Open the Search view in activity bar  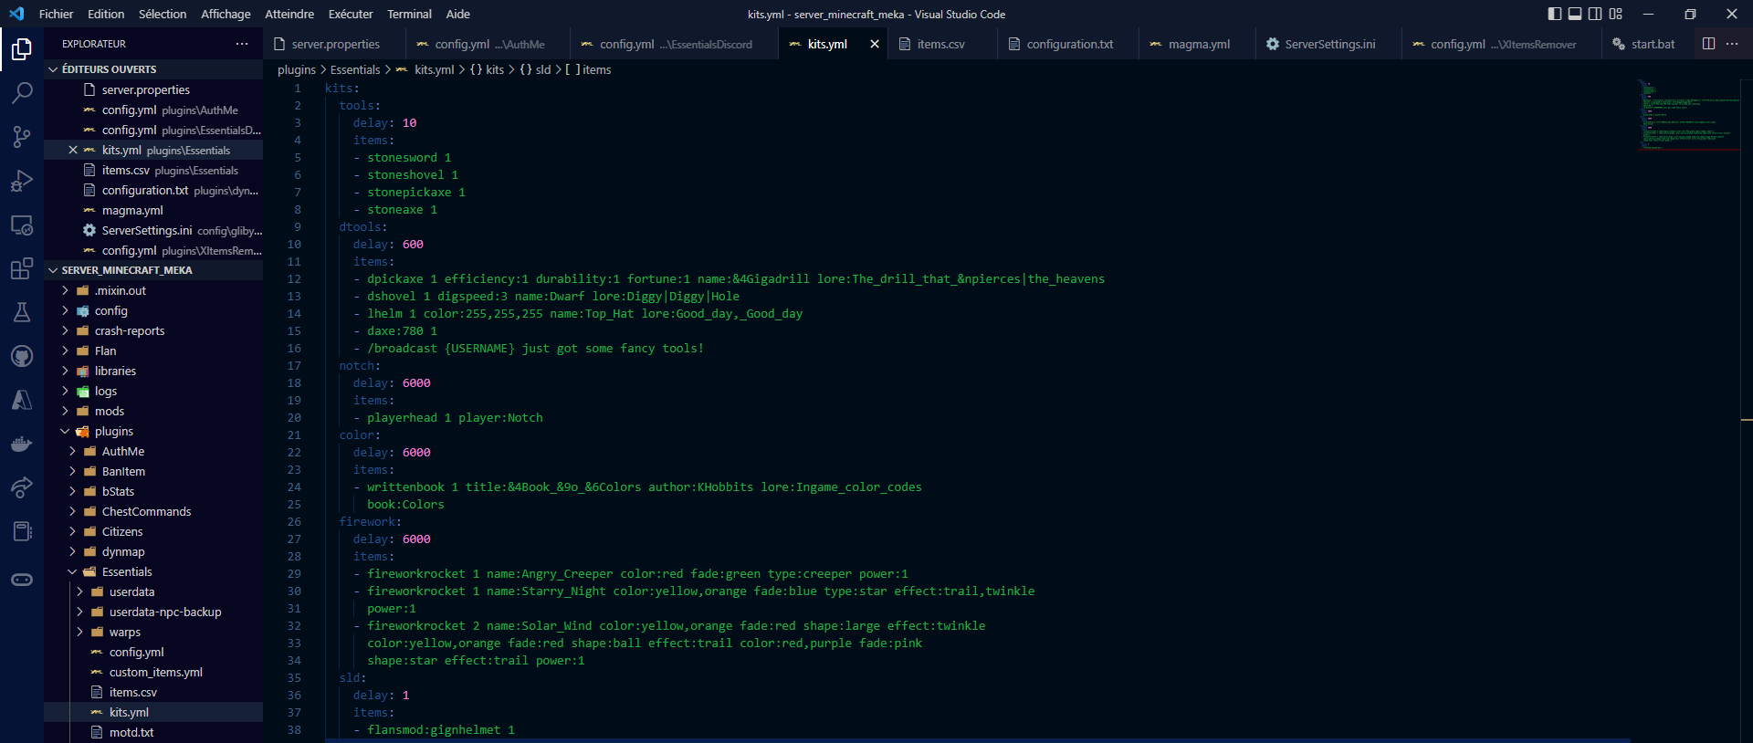(x=22, y=92)
